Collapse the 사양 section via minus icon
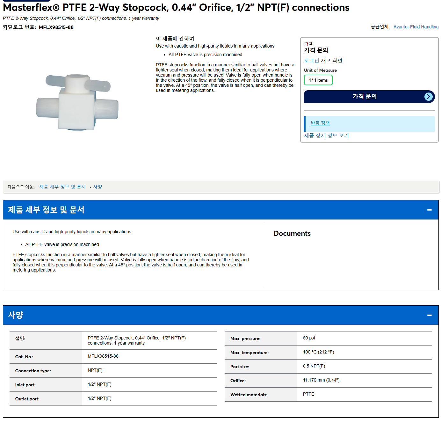The image size is (441, 424). pyautogui.click(x=429, y=315)
